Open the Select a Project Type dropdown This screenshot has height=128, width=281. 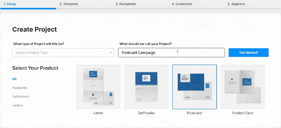63,53
